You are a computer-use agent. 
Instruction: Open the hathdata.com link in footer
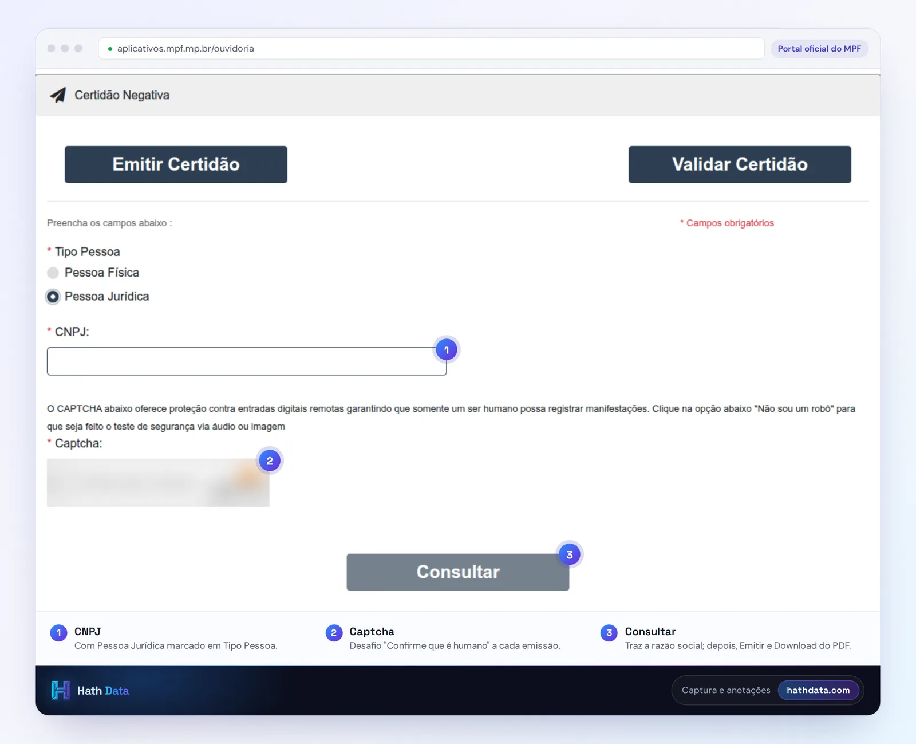click(x=818, y=690)
